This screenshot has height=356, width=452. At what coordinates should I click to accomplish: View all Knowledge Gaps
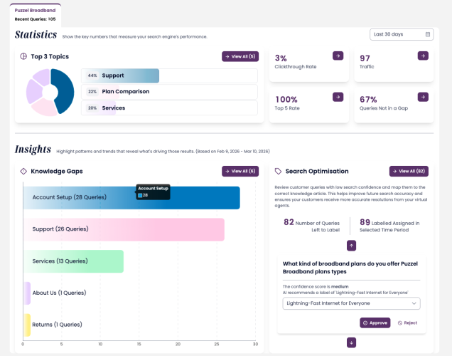[240, 171]
